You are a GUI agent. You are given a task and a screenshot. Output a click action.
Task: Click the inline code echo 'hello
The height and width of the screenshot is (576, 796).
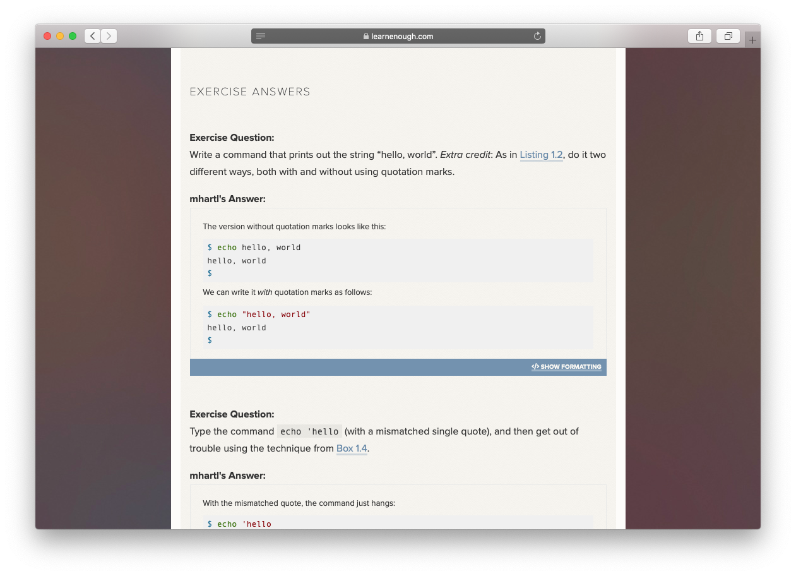pyautogui.click(x=309, y=432)
